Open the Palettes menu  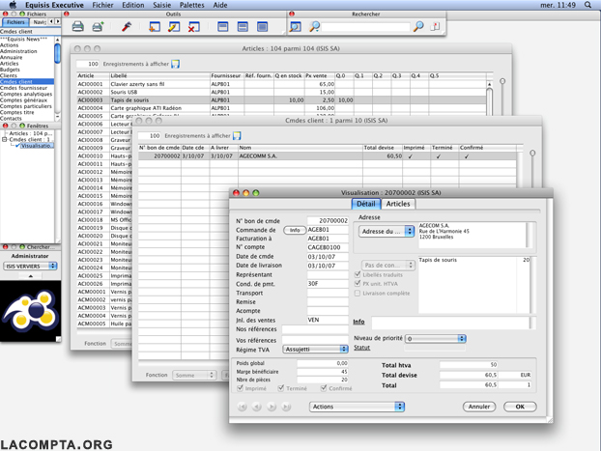[191, 5]
